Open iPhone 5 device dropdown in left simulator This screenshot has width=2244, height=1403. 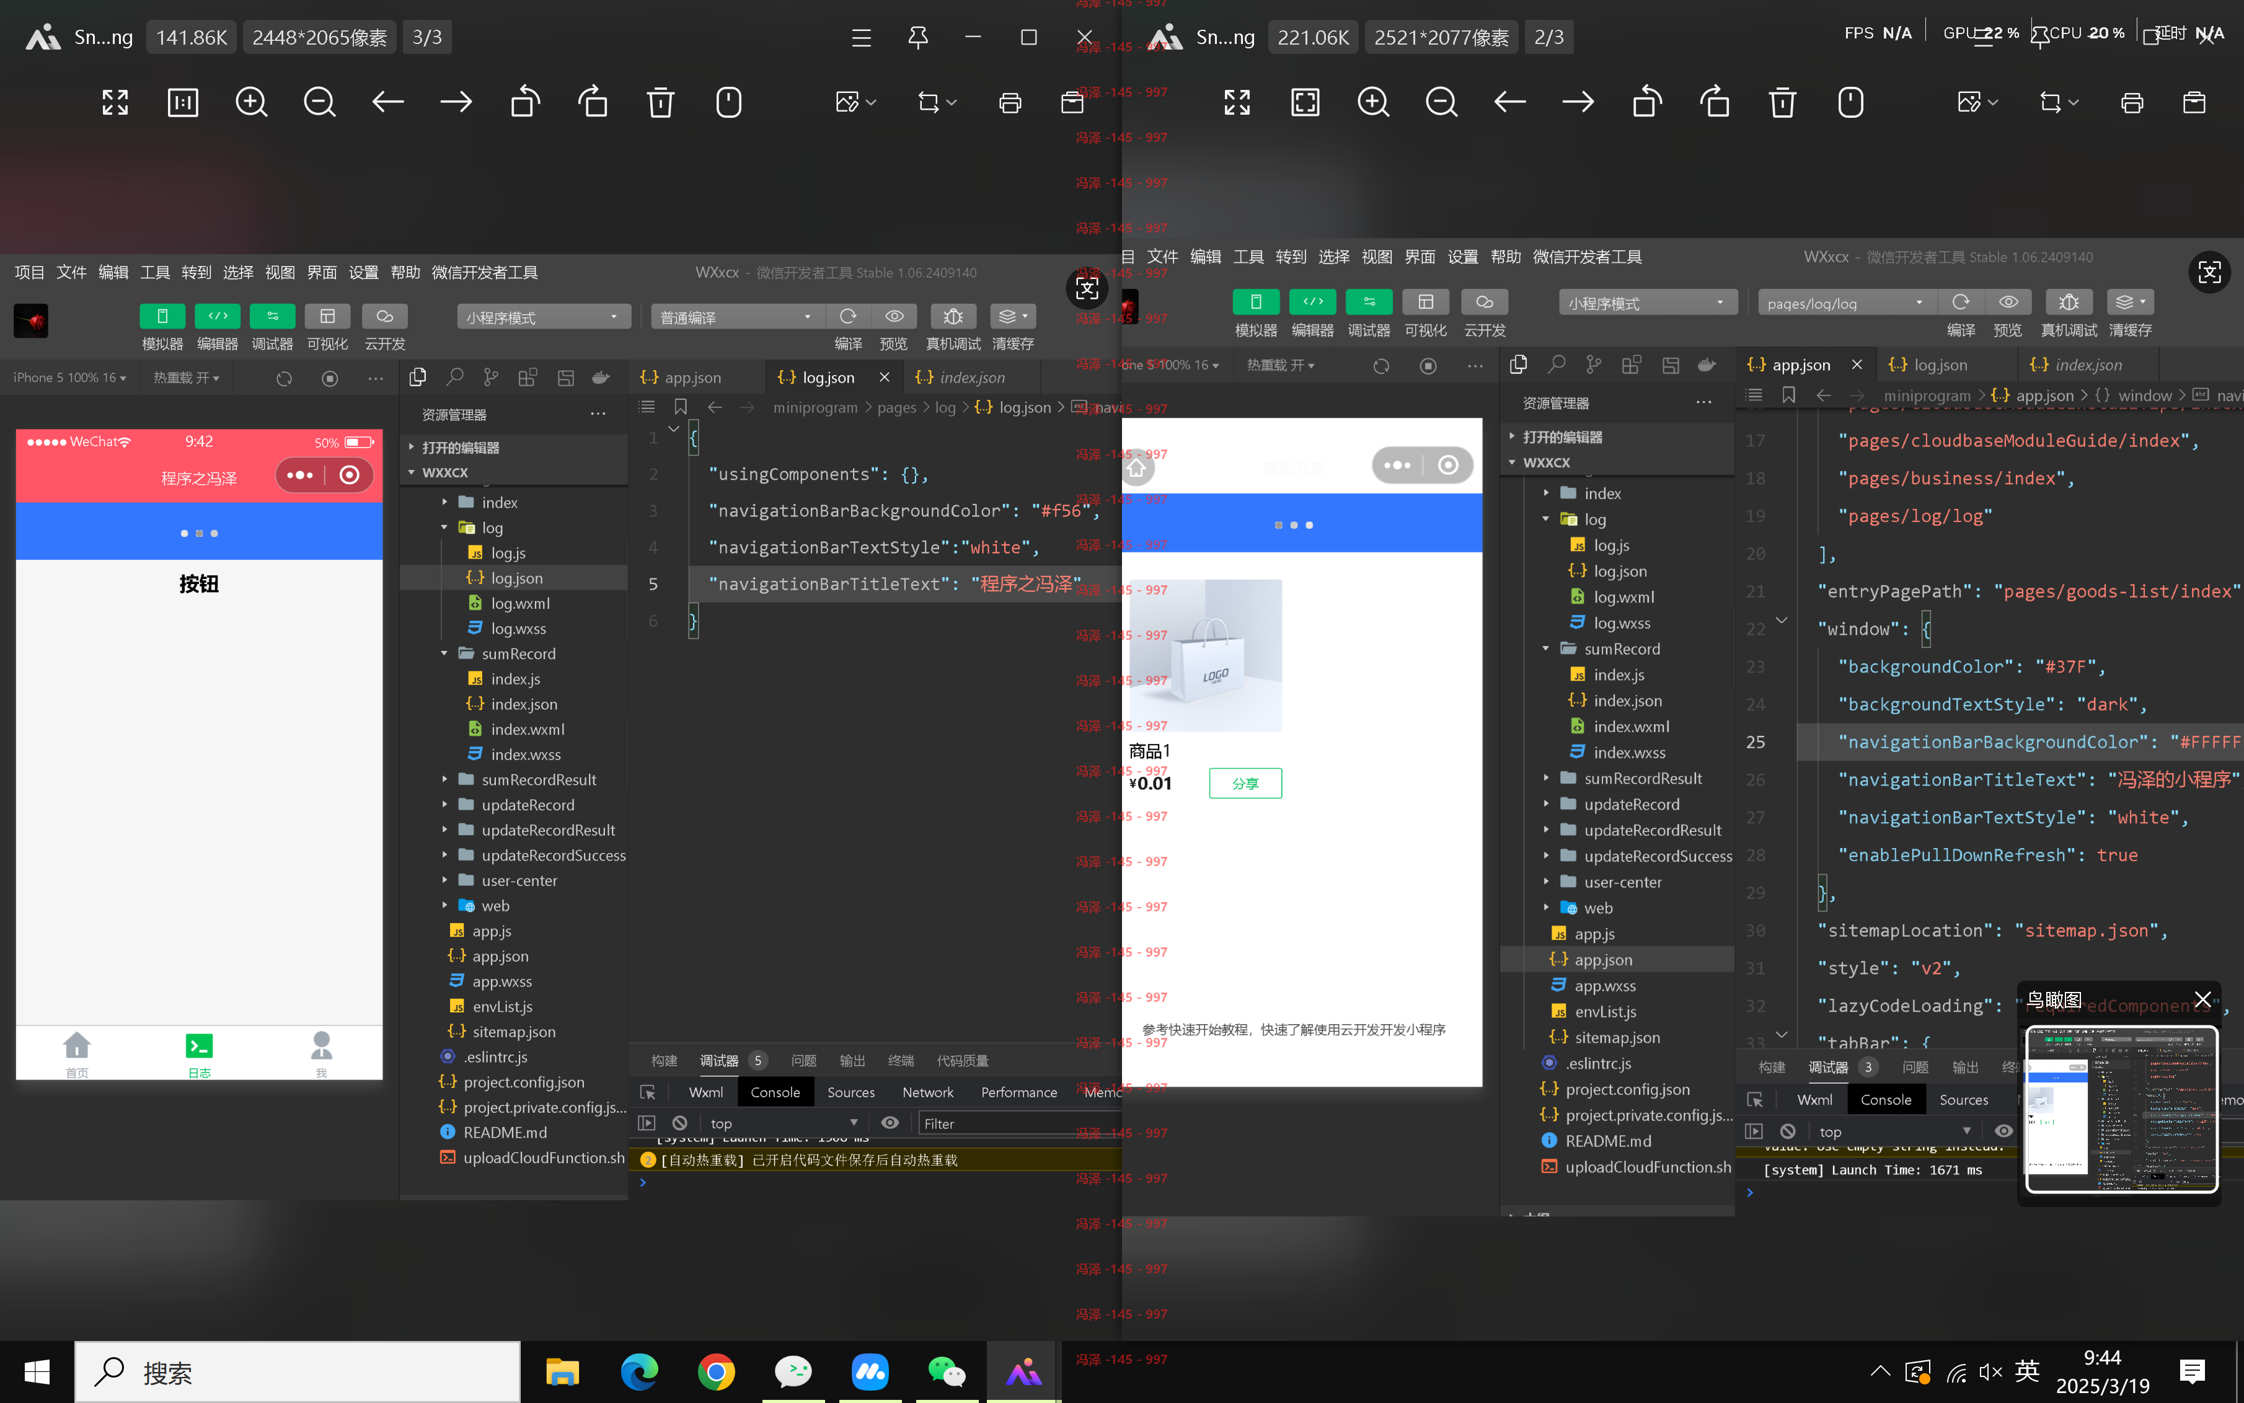click(x=69, y=378)
